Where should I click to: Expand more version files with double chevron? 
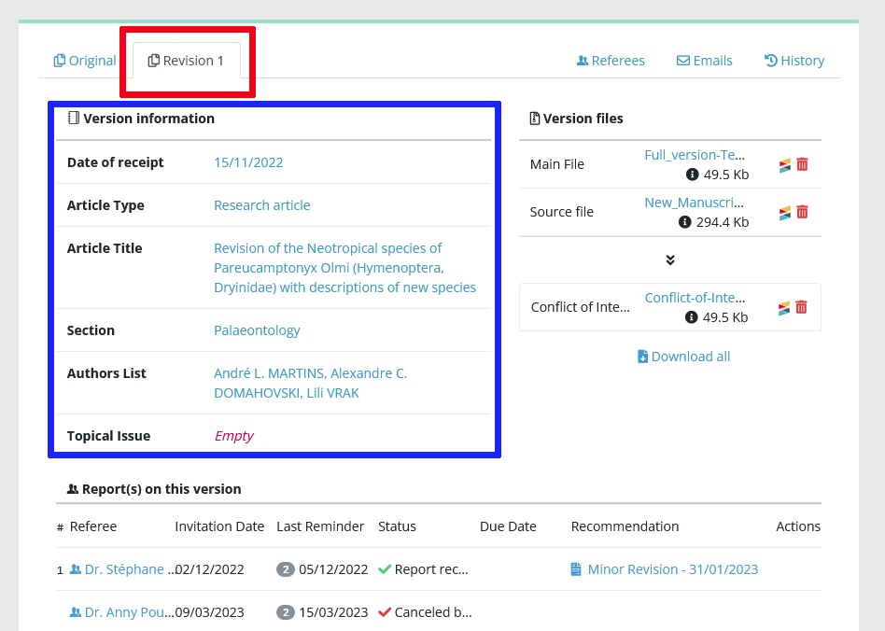point(670,260)
